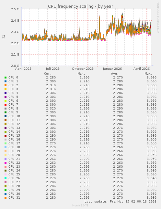The width and height of the screenshot is (161, 209).
Task: Select the CPU 23 legend label
Action: click(14, 166)
